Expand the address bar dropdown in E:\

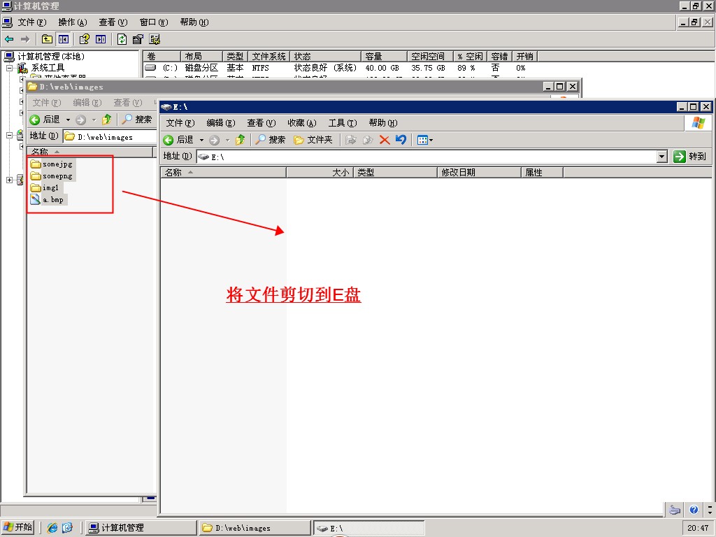(x=662, y=157)
